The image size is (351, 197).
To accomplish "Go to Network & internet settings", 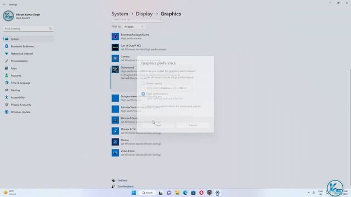I will click(29, 54).
